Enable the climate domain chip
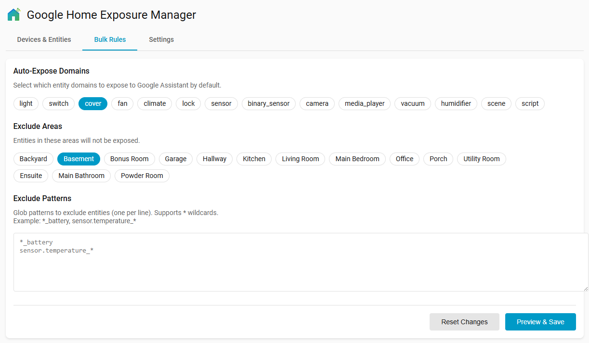 155,103
